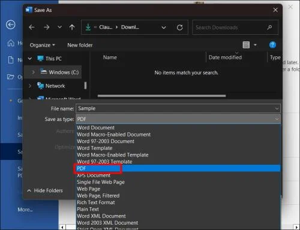This screenshot has height=230, width=300.
Task: Refresh the Downloads folder view
Action: [x=179, y=28]
